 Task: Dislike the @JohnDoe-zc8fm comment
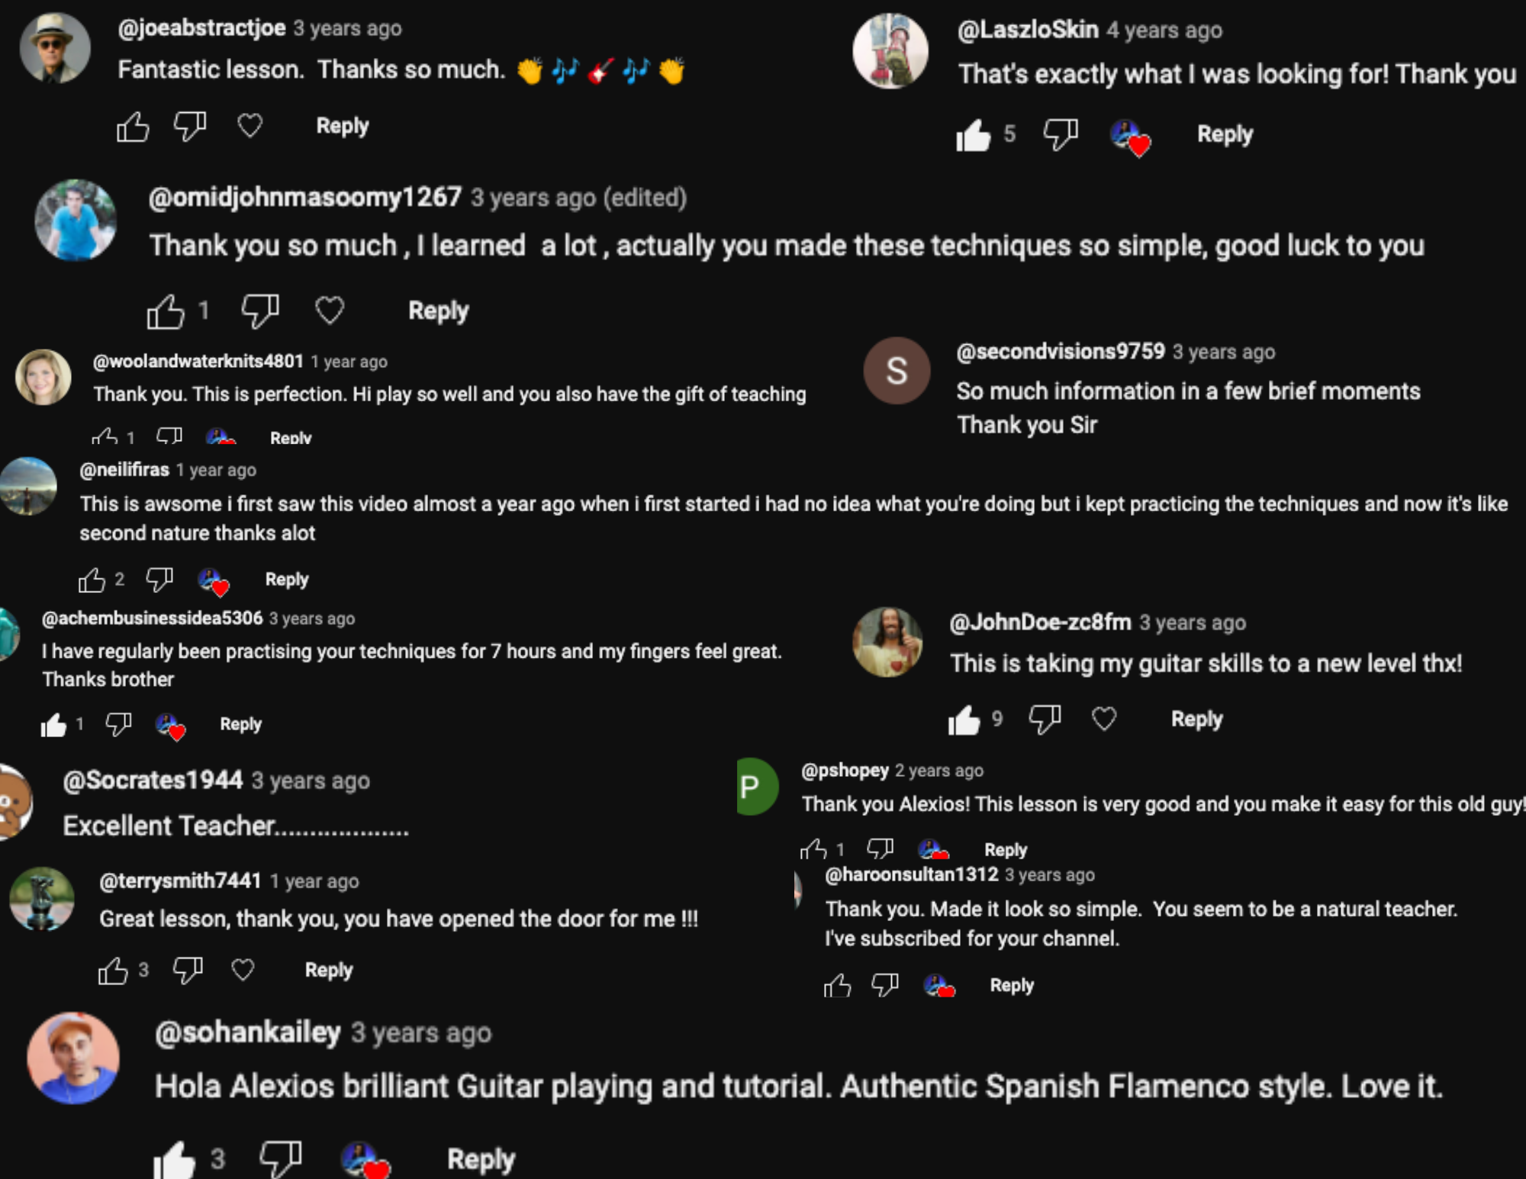[x=1045, y=719]
